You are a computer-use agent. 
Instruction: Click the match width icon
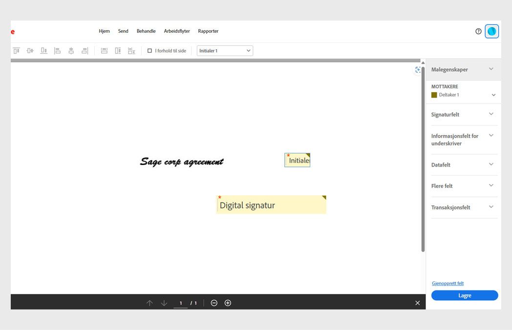pyautogui.click(x=104, y=51)
